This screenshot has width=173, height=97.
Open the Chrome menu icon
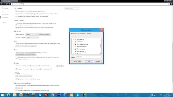click(x=172, y=4)
